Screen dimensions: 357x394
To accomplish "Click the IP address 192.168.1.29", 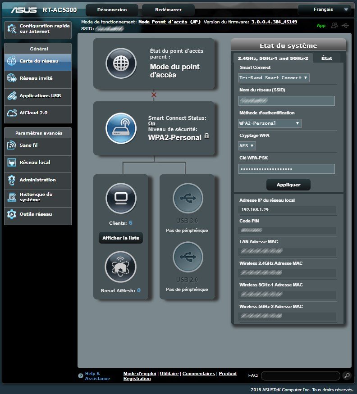I will (x=255, y=209).
